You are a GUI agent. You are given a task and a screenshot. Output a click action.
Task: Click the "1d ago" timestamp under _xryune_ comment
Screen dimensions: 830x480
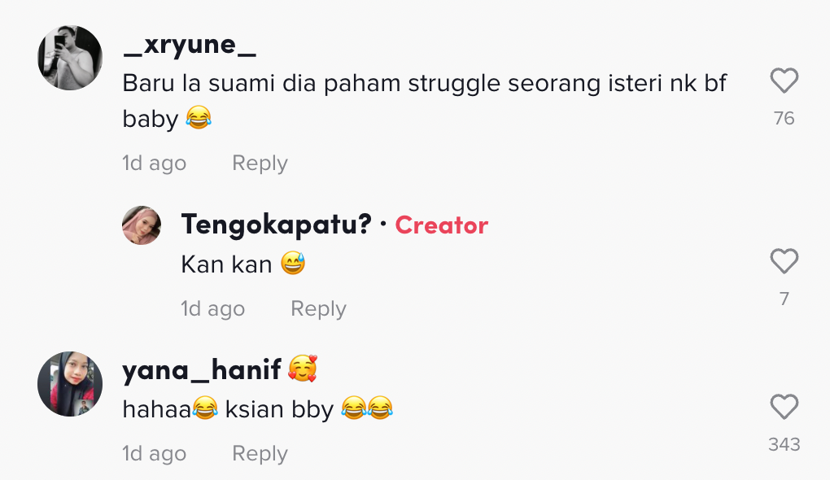(154, 164)
